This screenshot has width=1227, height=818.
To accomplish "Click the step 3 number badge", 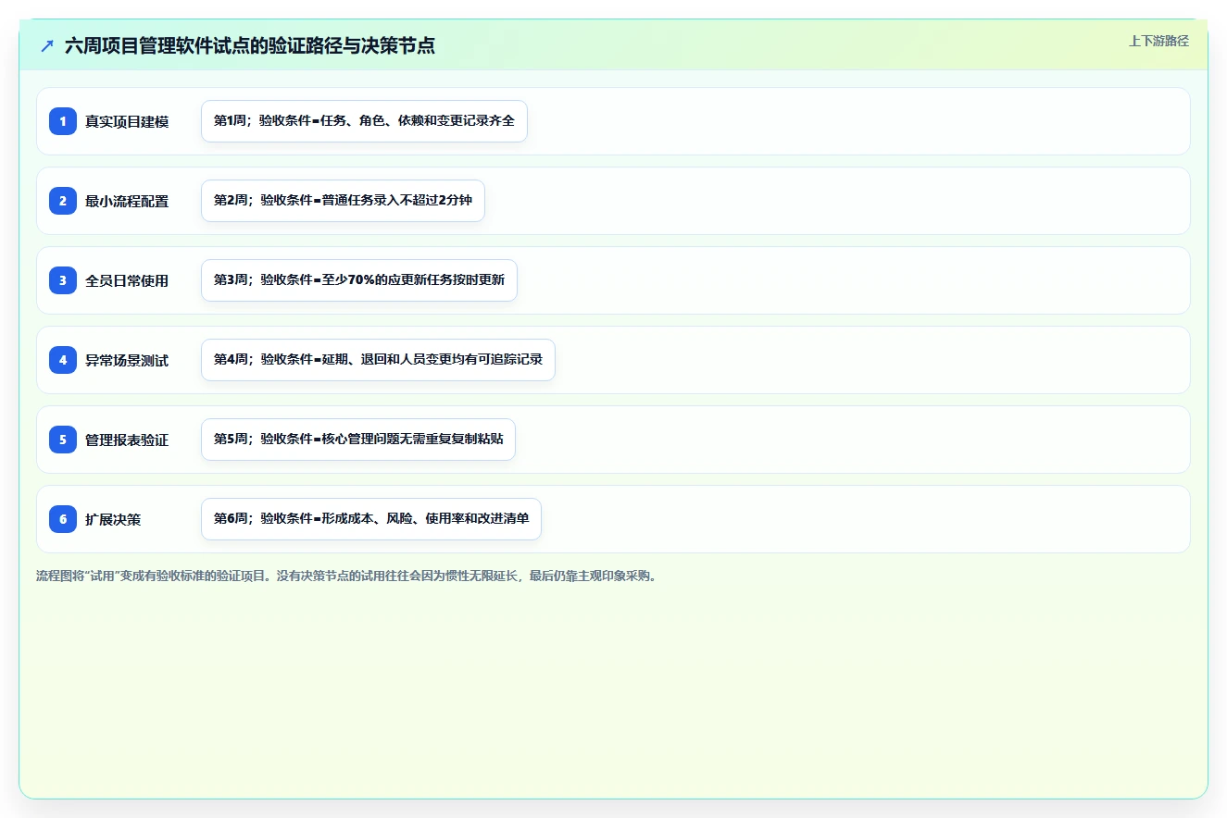I will point(63,280).
